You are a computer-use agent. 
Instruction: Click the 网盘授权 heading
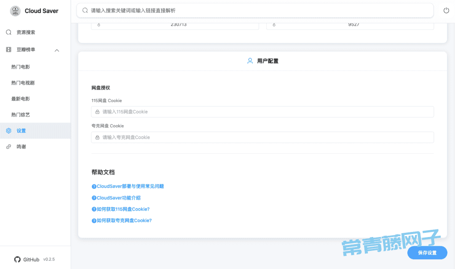click(x=101, y=88)
